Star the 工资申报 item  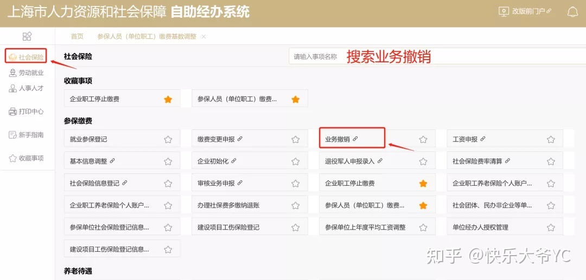click(551, 139)
